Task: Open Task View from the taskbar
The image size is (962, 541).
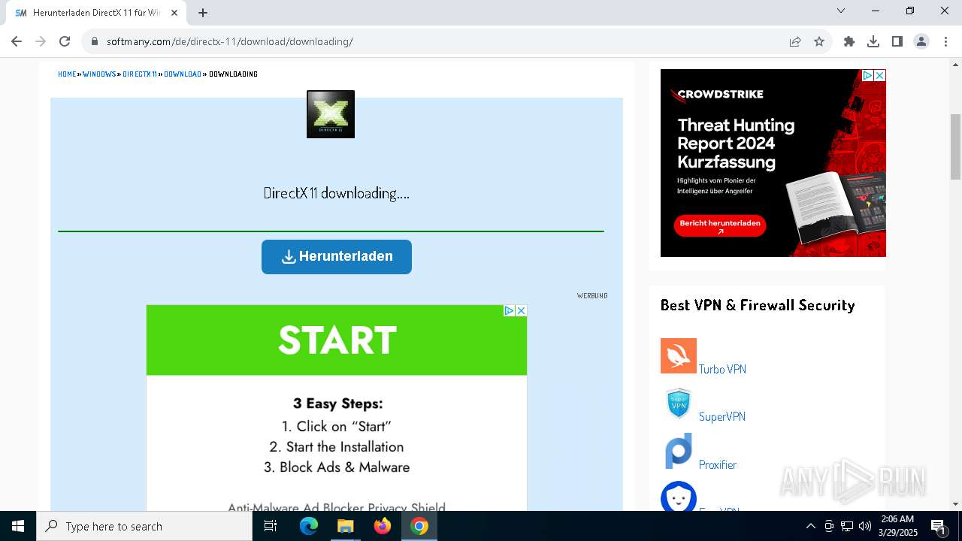Action: coord(271,526)
